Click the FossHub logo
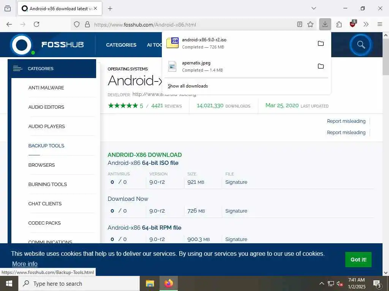Screen dimensions: 389x291 [x=47, y=45]
